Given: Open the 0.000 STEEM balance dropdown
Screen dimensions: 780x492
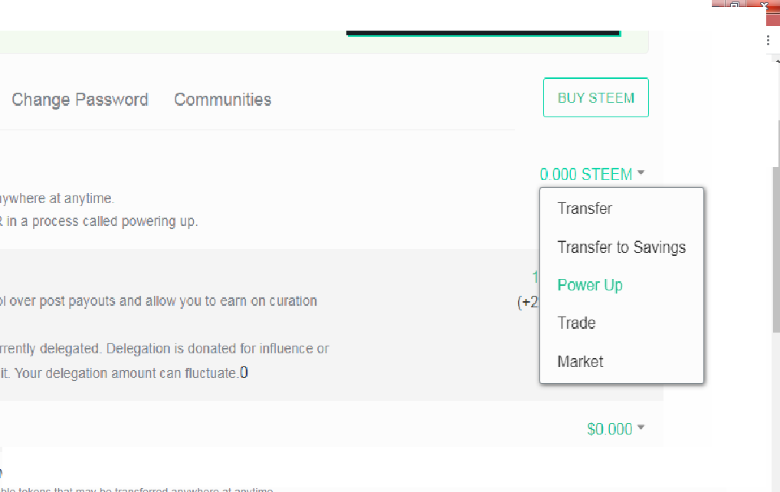Looking at the screenshot, I should (x=586, y=175).
